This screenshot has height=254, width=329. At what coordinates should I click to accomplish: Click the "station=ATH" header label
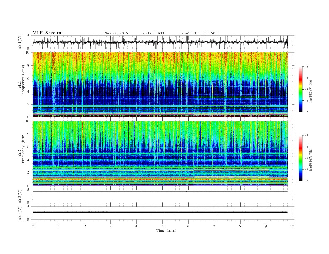coord(154,33)
